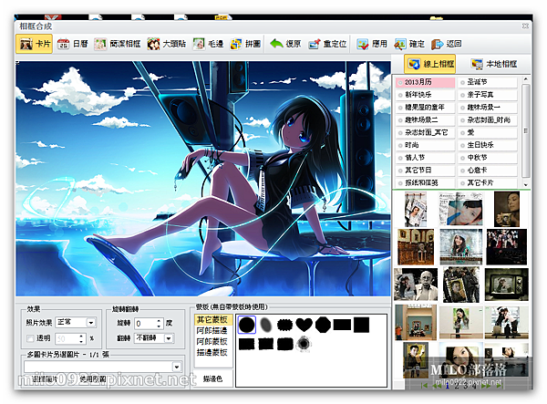Select the 阿郎蒙板 mask category
Screen dimensions: 547x404
tap(212, 341)
